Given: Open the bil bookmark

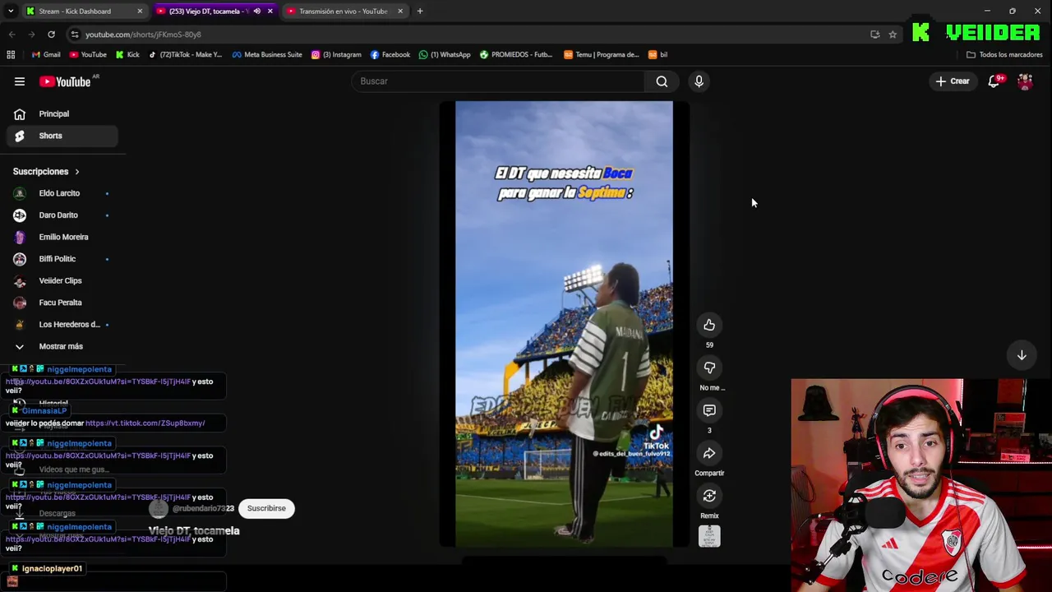Looking at the screenshot, I should [x=658, y=55].
